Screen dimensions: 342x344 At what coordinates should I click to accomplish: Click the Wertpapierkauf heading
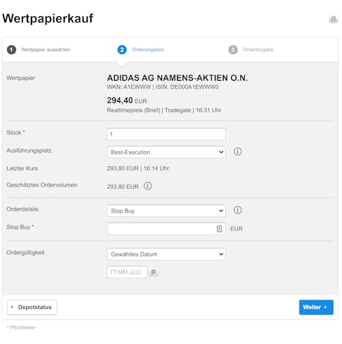pos(48,18)
